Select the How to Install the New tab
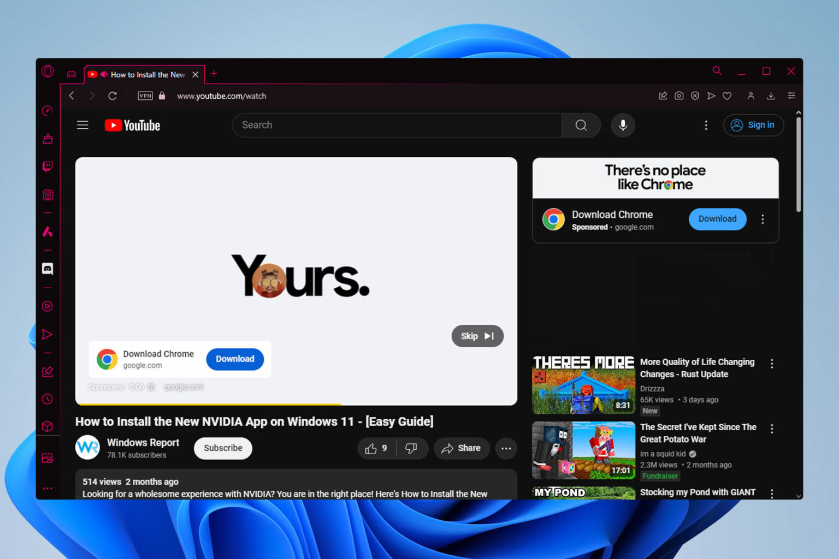 (144, 74)
